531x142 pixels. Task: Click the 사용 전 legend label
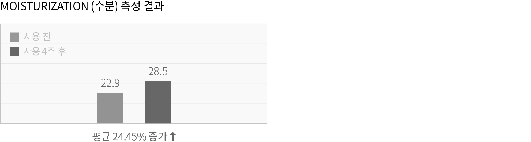coord(37,37)
